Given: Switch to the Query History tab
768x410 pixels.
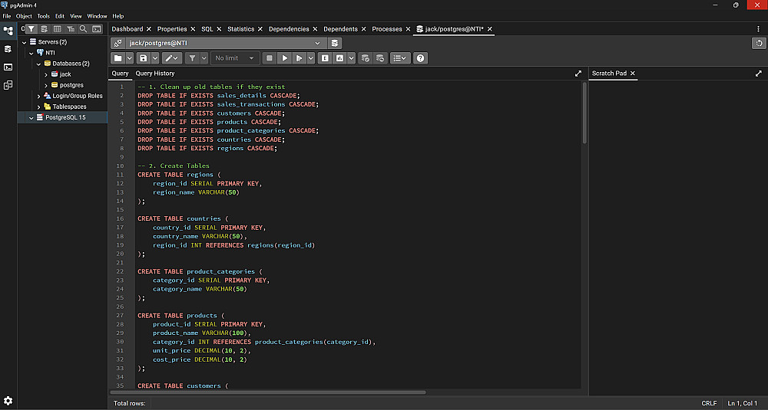Looking at the screenshot, I should (x=154, y=74).
